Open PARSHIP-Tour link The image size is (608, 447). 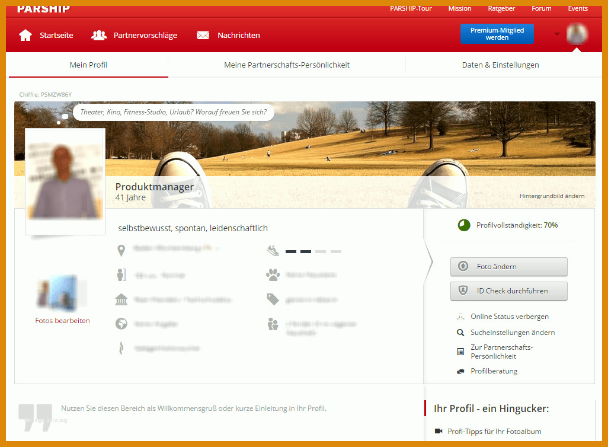(x=411, y=8)
